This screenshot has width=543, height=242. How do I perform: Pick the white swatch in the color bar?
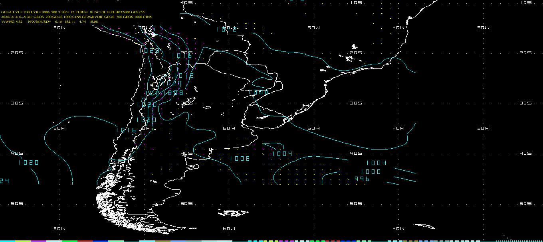(54, 241)
